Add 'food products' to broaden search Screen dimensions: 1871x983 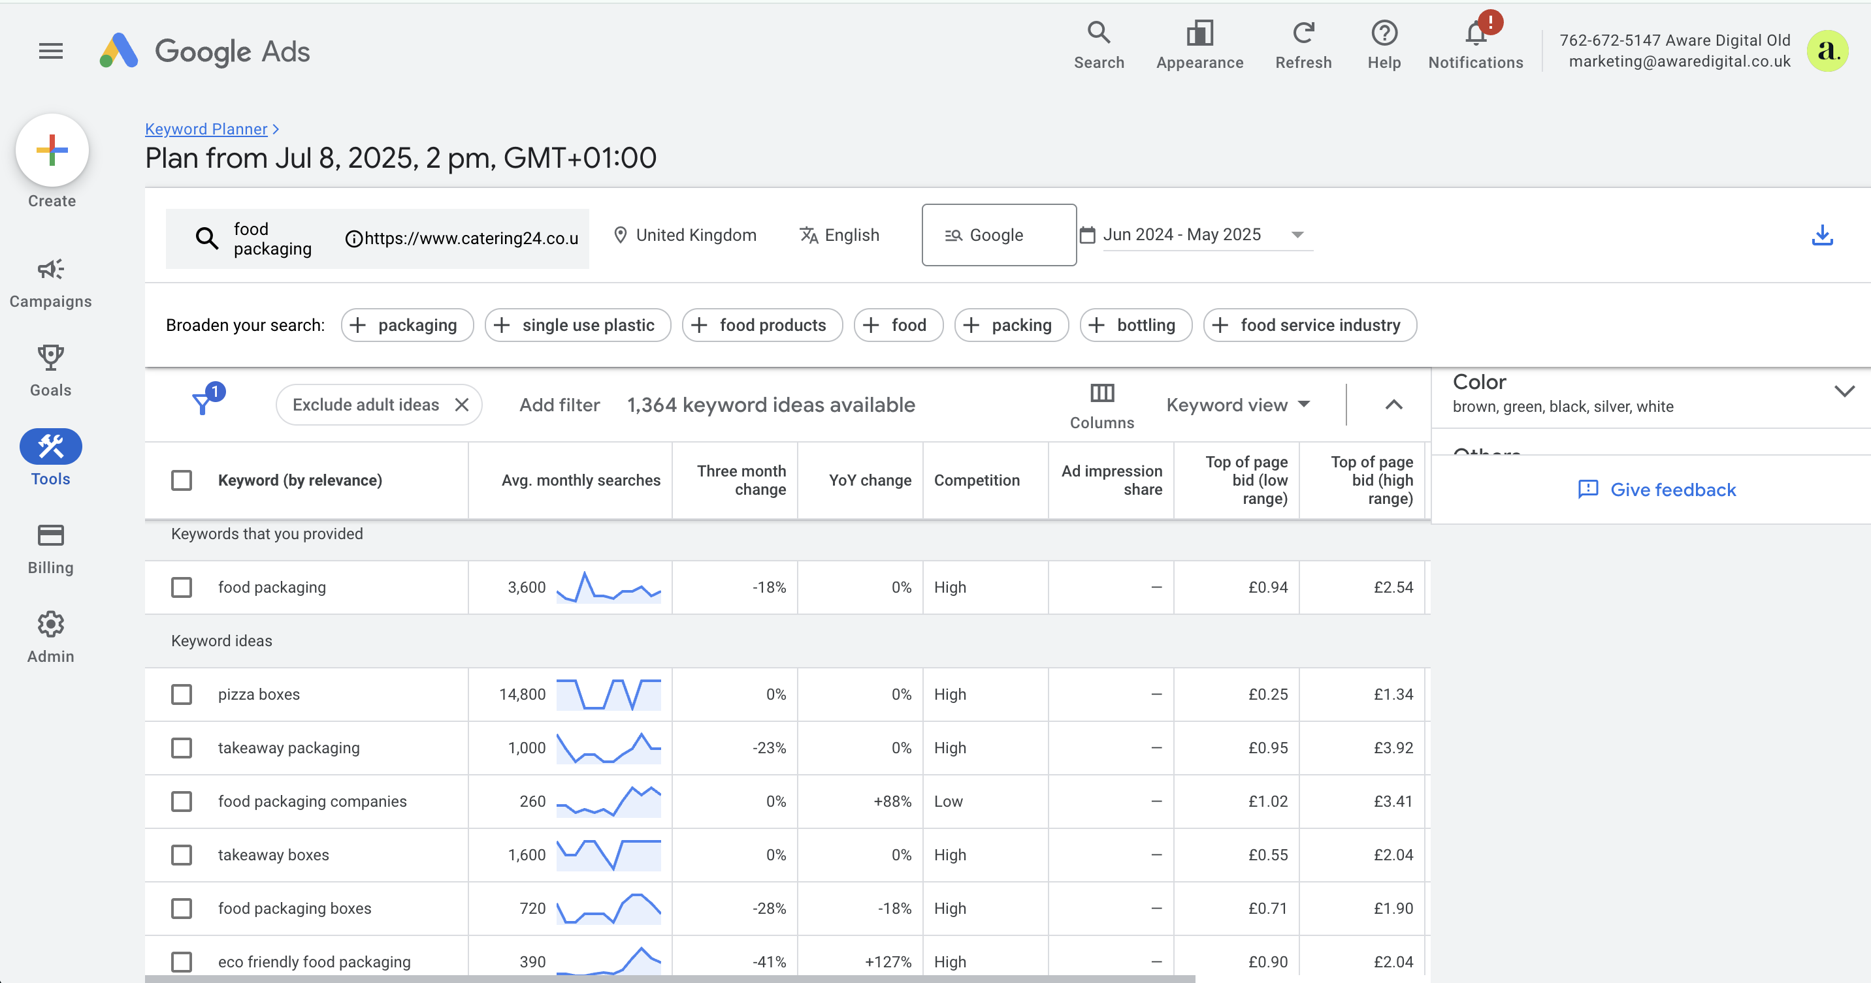(x=762, y=325)
